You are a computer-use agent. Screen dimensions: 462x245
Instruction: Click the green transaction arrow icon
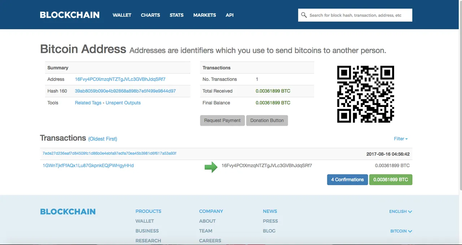[x=211, y=167]
